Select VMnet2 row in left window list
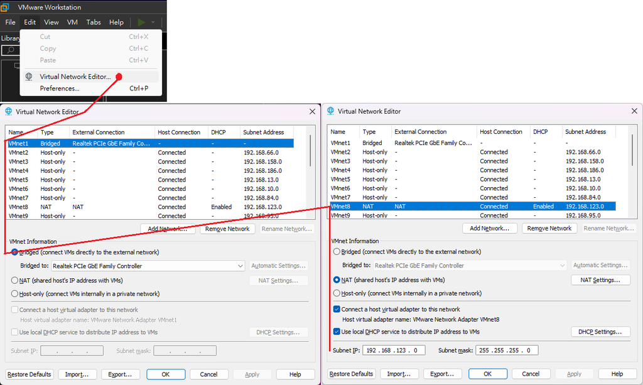Screen dimensions: 643x385 (151, 153)
